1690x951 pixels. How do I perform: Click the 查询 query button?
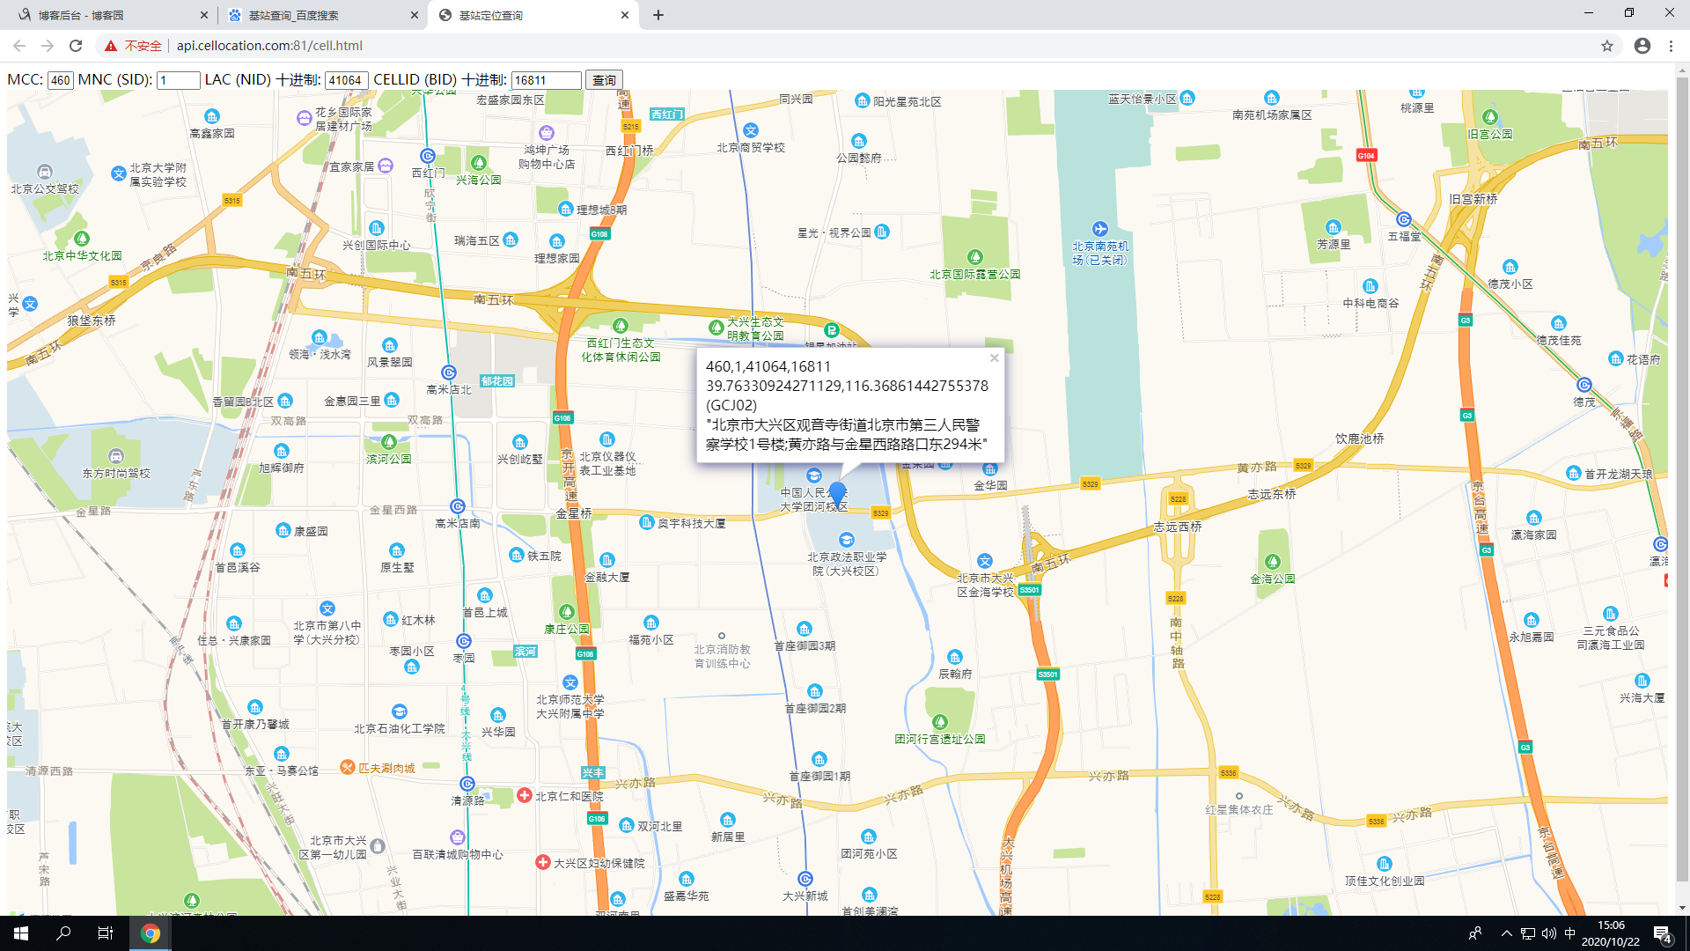(604, 80)
